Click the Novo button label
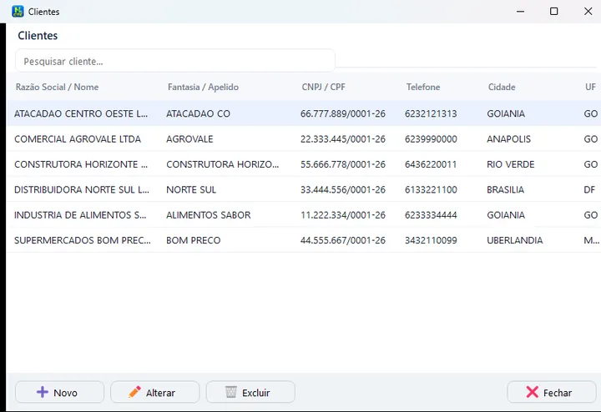Screen dimensions: 601x412 65,393
